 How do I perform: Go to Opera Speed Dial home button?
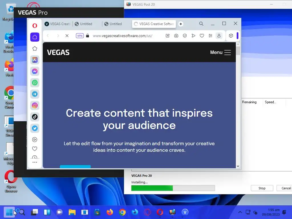point(35,37)
